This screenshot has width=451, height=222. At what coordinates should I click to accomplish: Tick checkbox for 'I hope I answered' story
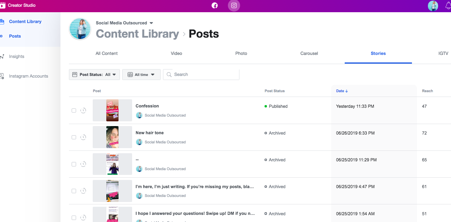coord(74,218)
